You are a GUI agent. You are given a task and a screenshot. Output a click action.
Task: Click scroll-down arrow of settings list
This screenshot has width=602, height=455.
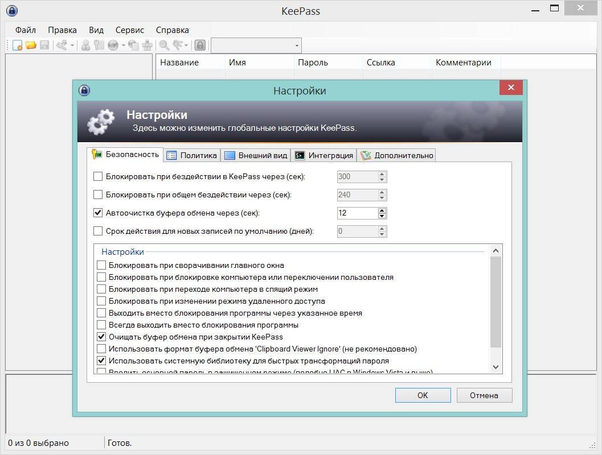[x=495, y=367]
